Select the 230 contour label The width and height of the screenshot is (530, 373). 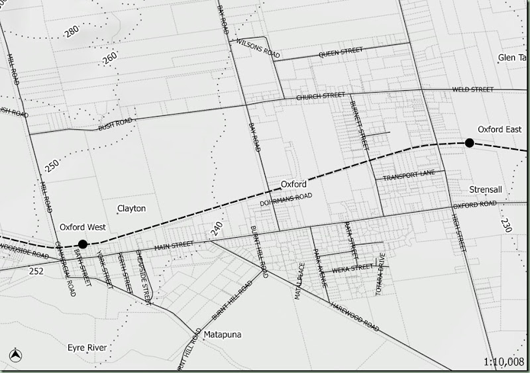click(506, 225)
